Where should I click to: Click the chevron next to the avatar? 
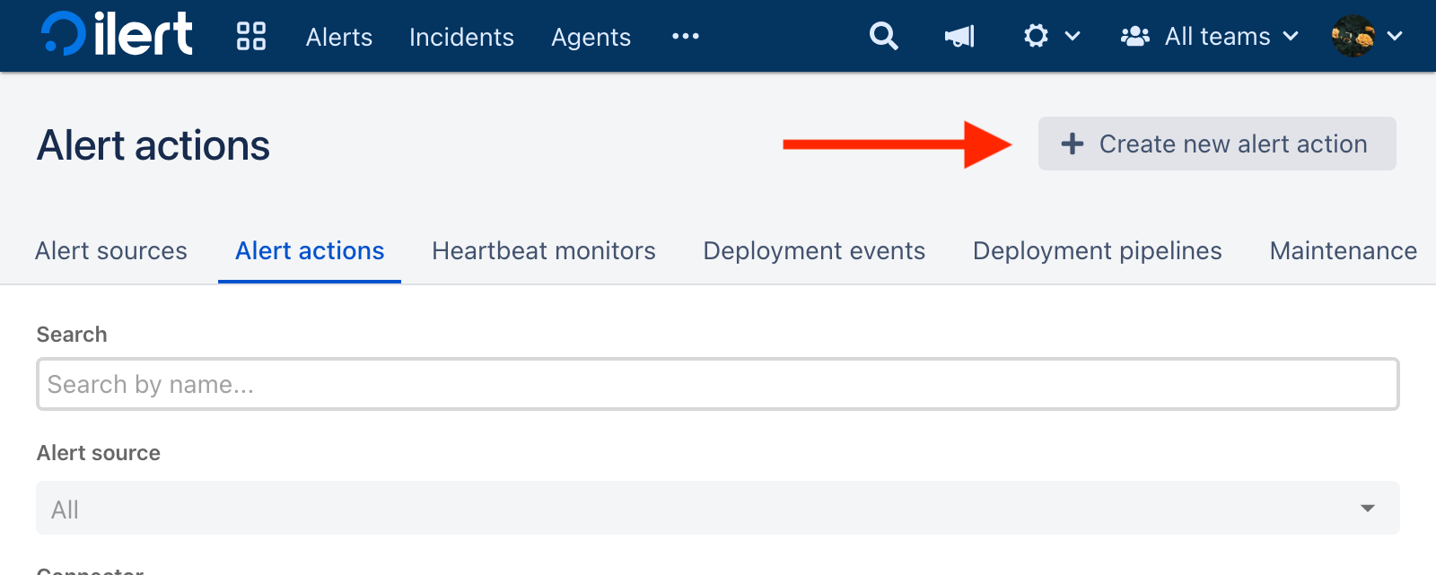click(1395, 36)
